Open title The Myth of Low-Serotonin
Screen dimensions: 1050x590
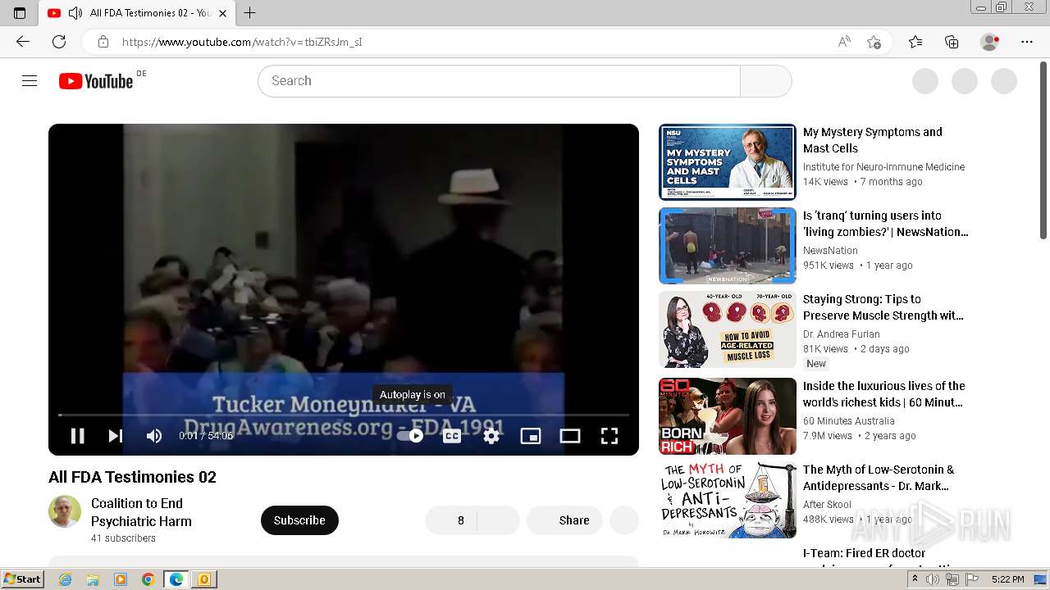coord(879,478)
